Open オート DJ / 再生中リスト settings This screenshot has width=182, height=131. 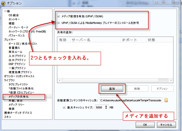(x=23, y=44)
